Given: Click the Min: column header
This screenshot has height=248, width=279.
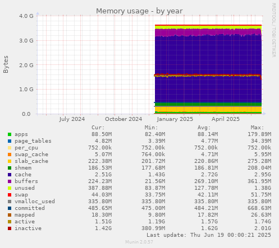Looking at the screenshot, I should [151, 128].
